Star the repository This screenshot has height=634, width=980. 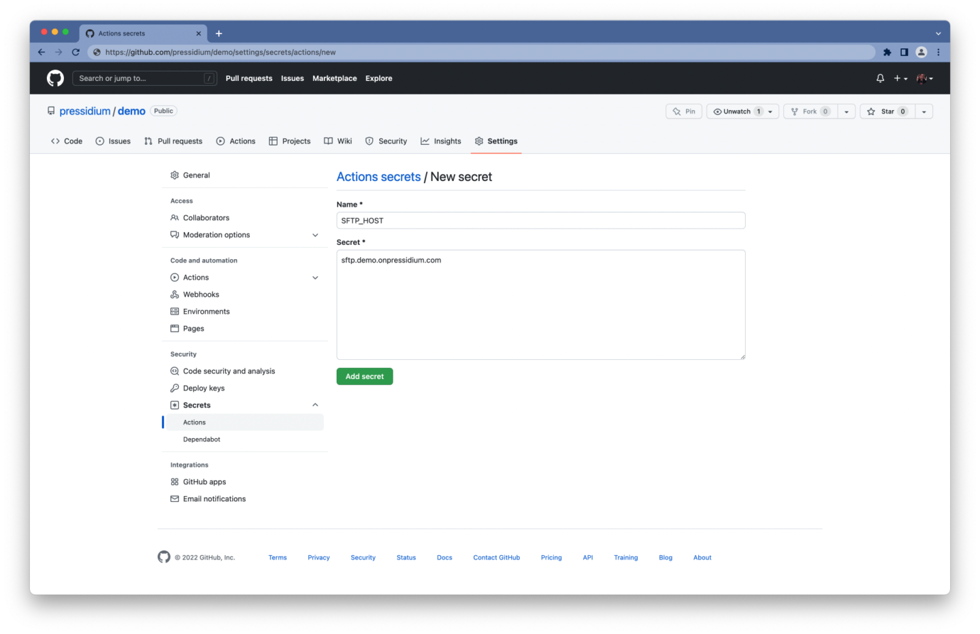[887, 112]
